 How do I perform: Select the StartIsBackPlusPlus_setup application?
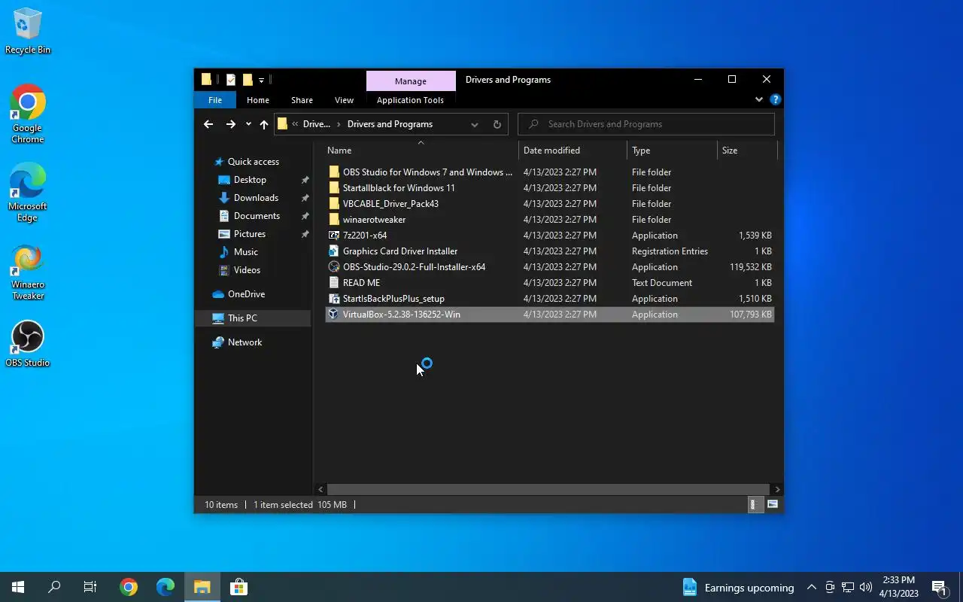click(x=550, y=299)
